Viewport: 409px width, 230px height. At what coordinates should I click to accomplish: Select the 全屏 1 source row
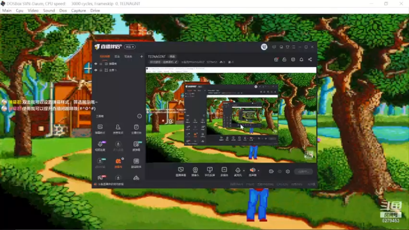(x=119, y=70)
